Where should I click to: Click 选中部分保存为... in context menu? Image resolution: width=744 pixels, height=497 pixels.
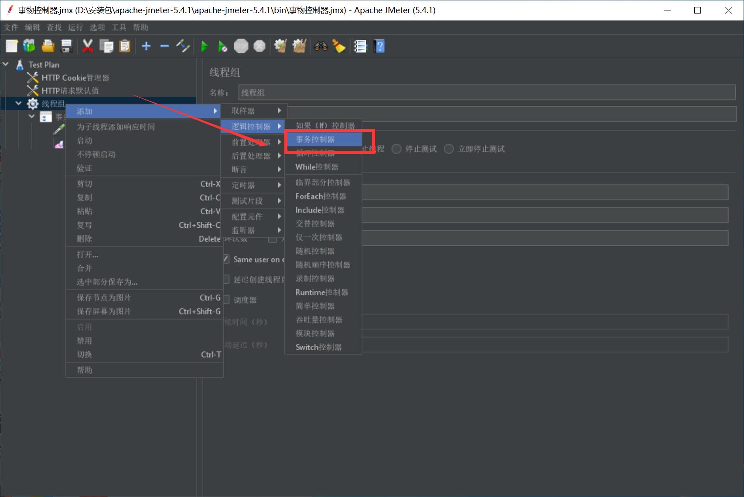point(144,282)
